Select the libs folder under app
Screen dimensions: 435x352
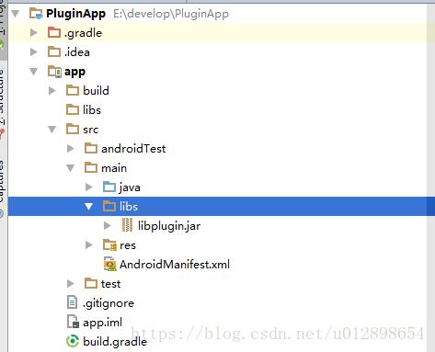[x=92, y=110]
